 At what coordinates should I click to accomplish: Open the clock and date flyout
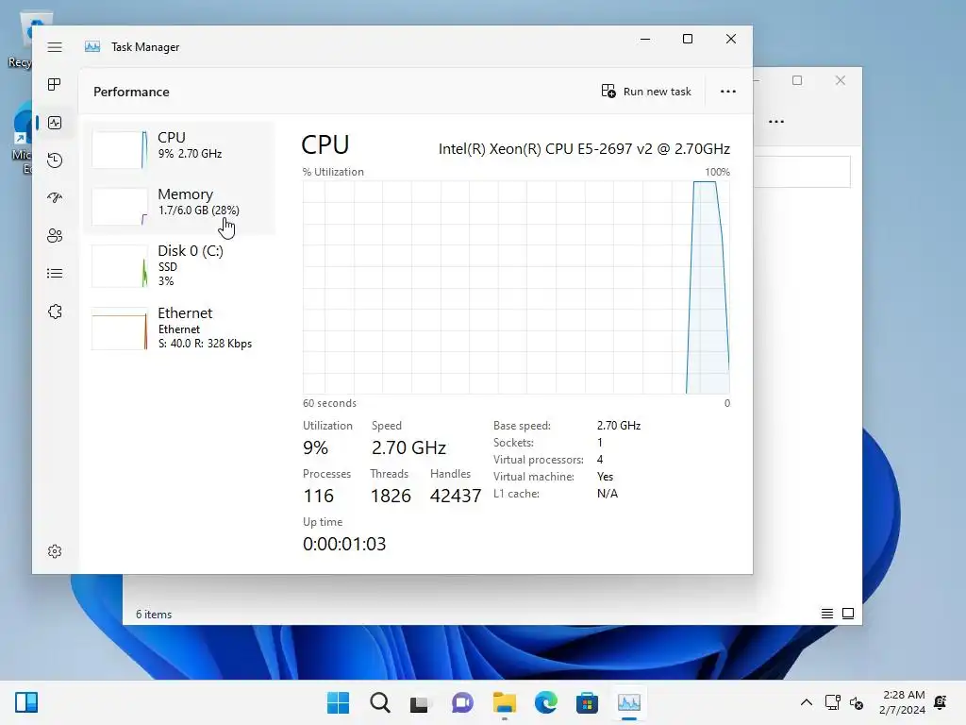click(x=902, y=702)
